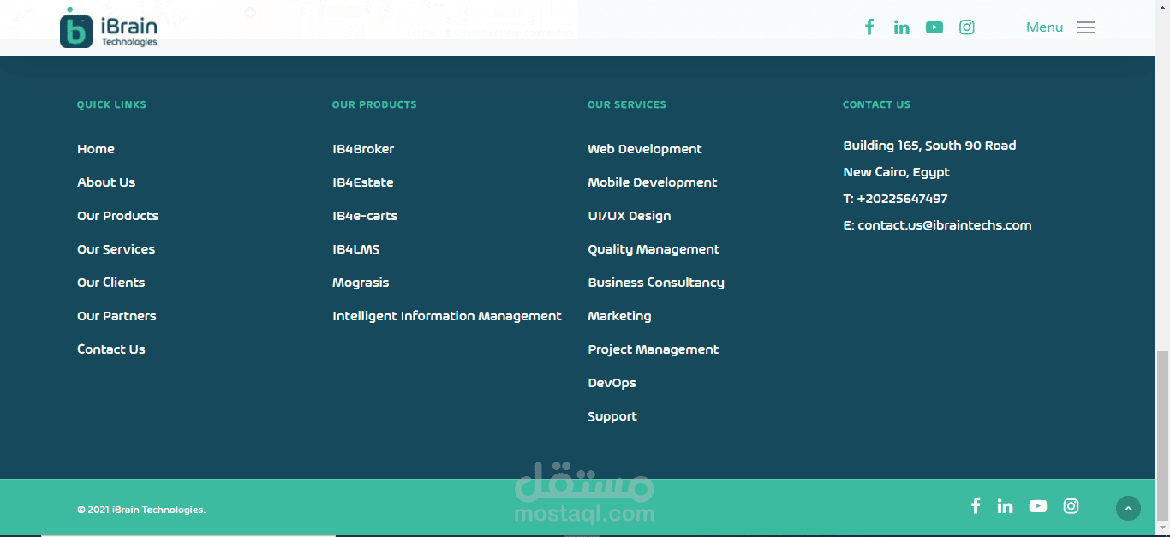1170x537 pixels.
Task: Open Contact Us quick link
Action: point(111,349)
